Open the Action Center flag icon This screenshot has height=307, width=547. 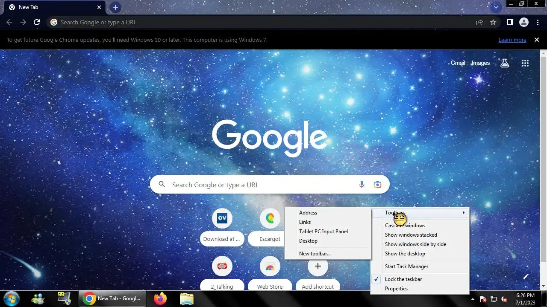[483, 299]
